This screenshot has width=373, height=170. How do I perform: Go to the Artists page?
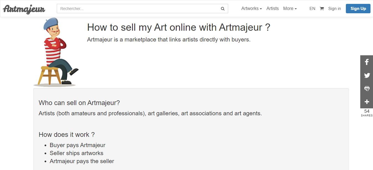coord(272,9)
